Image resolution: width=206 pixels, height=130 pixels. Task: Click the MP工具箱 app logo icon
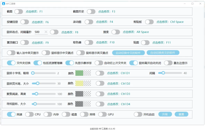point(4,4)
